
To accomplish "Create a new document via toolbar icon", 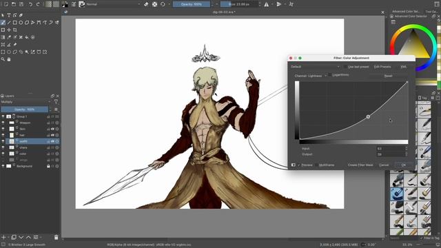I will click(6, 4).
